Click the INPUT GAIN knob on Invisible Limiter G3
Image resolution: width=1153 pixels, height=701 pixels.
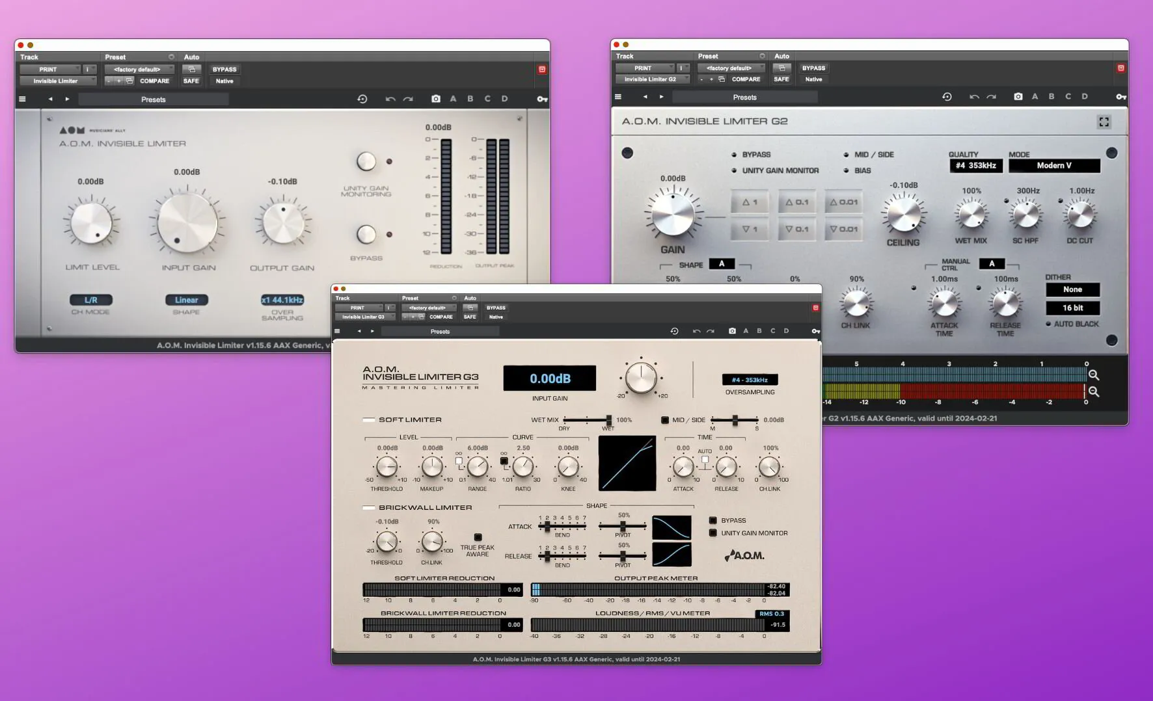pyautogui.click(x=642, y=378)
